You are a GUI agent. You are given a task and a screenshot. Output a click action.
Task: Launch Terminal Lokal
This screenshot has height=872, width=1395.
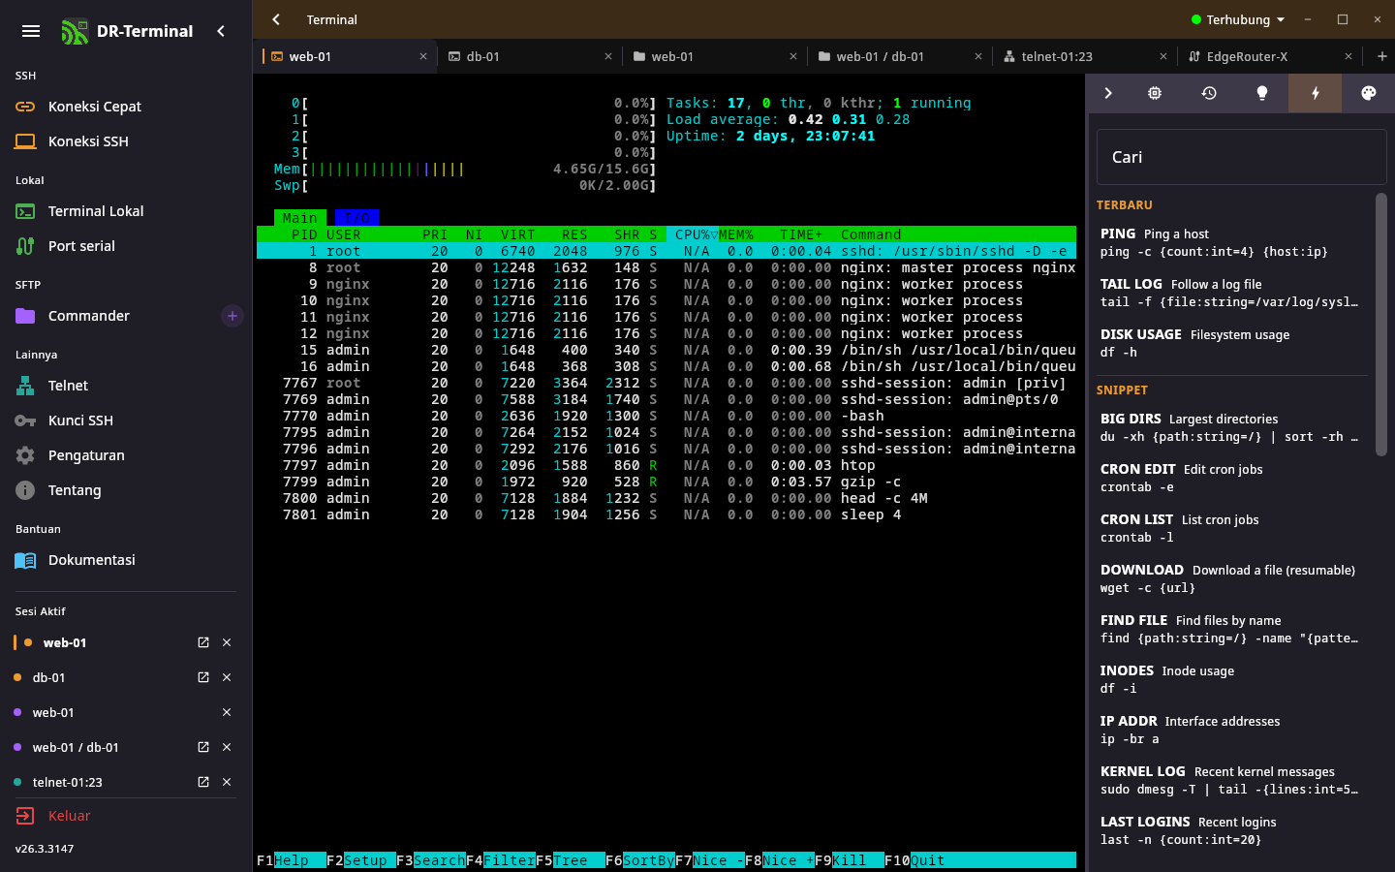coord(126,211)
